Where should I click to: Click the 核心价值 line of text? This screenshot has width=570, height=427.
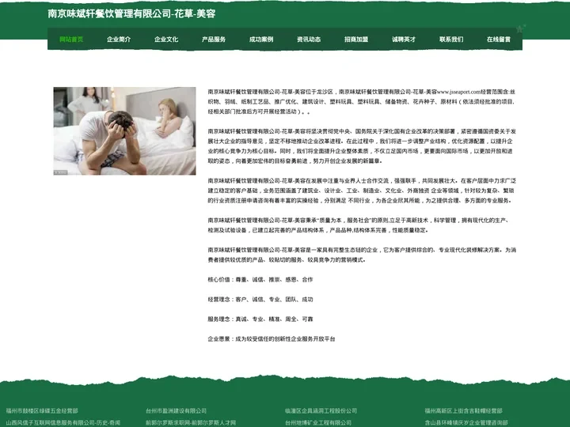click(260, 280)
